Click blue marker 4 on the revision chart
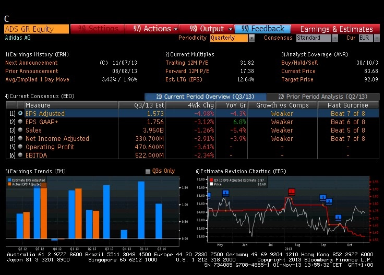384x275 pixels. (323, 198)
